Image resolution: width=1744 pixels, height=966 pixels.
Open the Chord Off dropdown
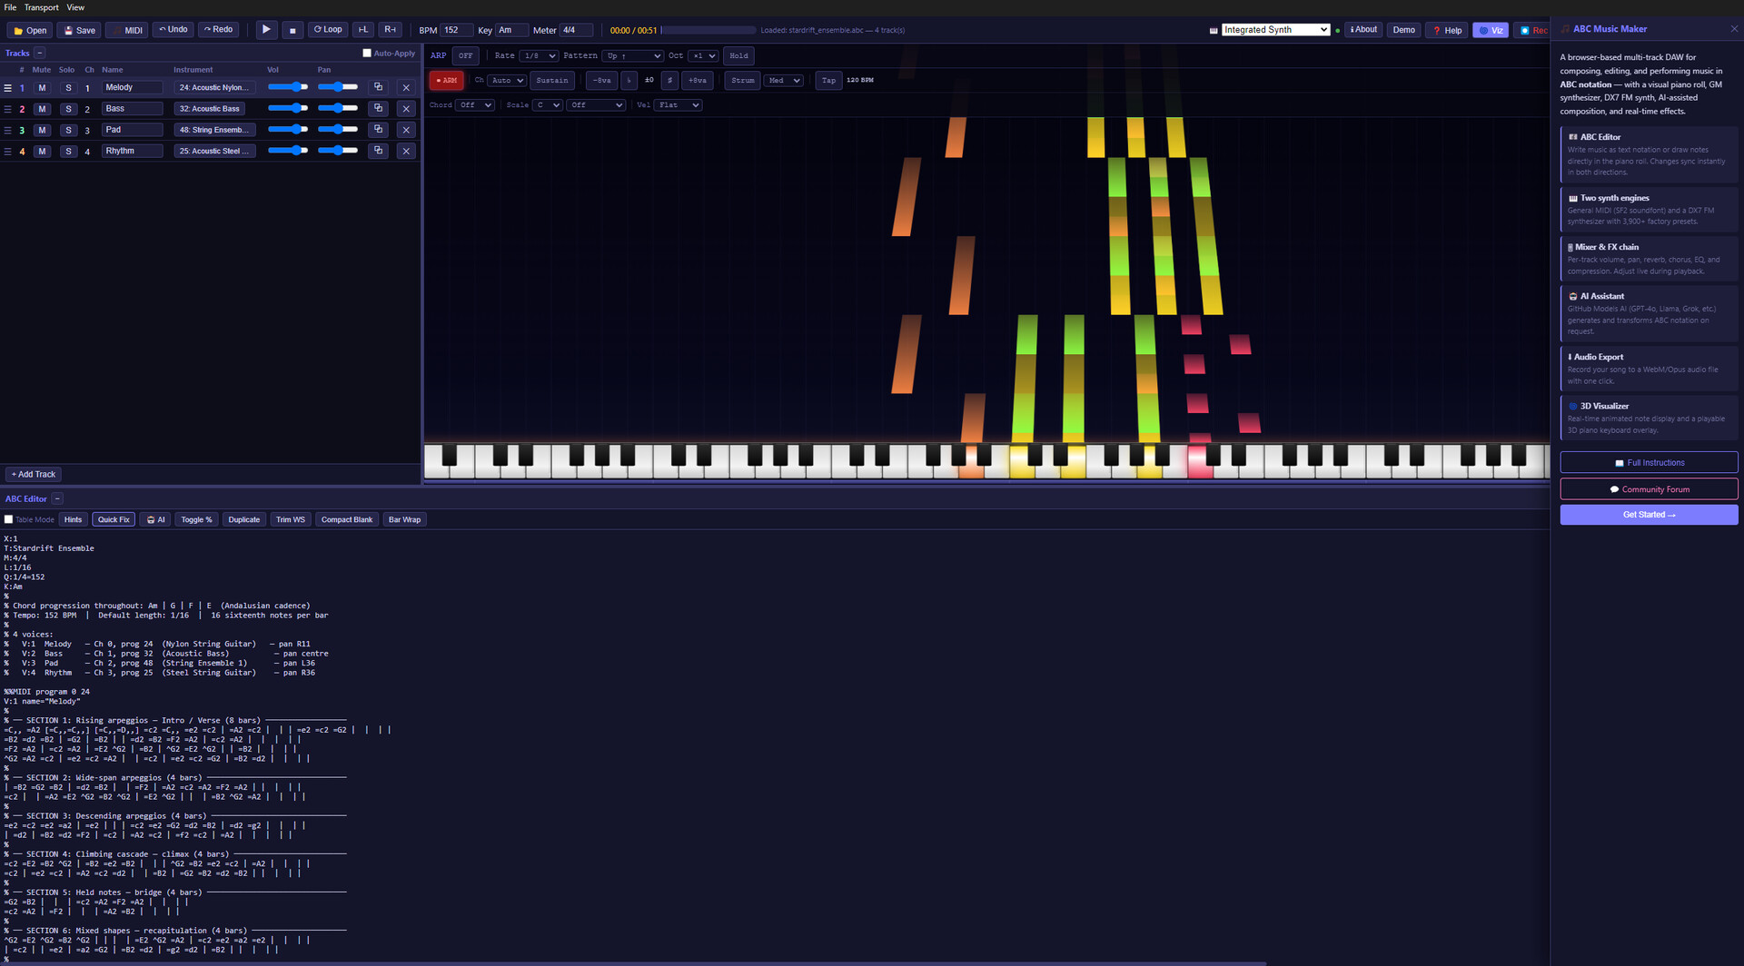point(474,104)
